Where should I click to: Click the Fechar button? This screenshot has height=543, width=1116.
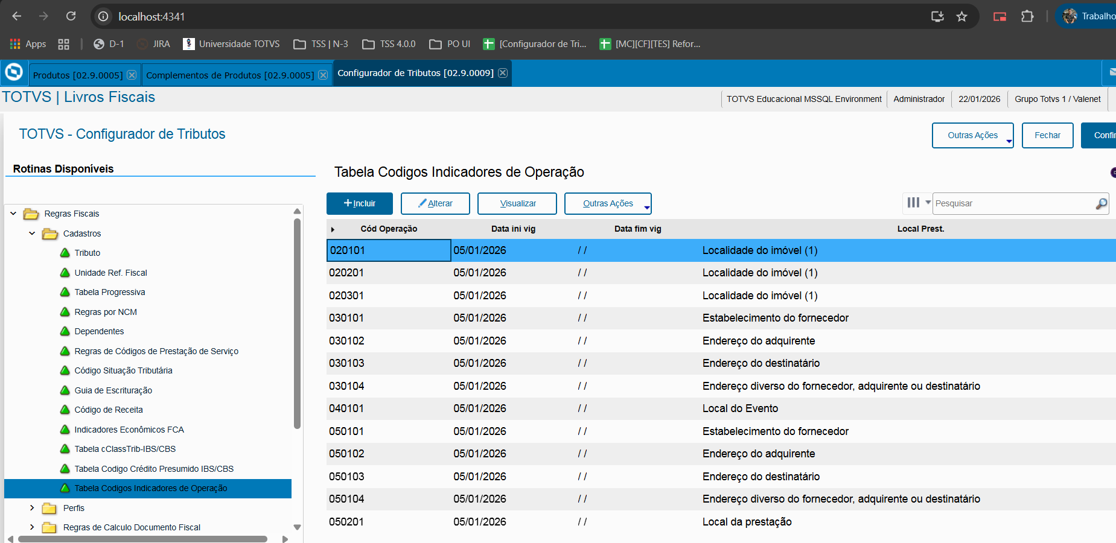[1047, 135]
